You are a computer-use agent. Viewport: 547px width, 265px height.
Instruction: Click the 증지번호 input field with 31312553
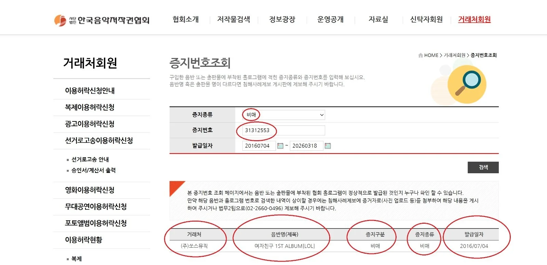click(x=284, y=130)
